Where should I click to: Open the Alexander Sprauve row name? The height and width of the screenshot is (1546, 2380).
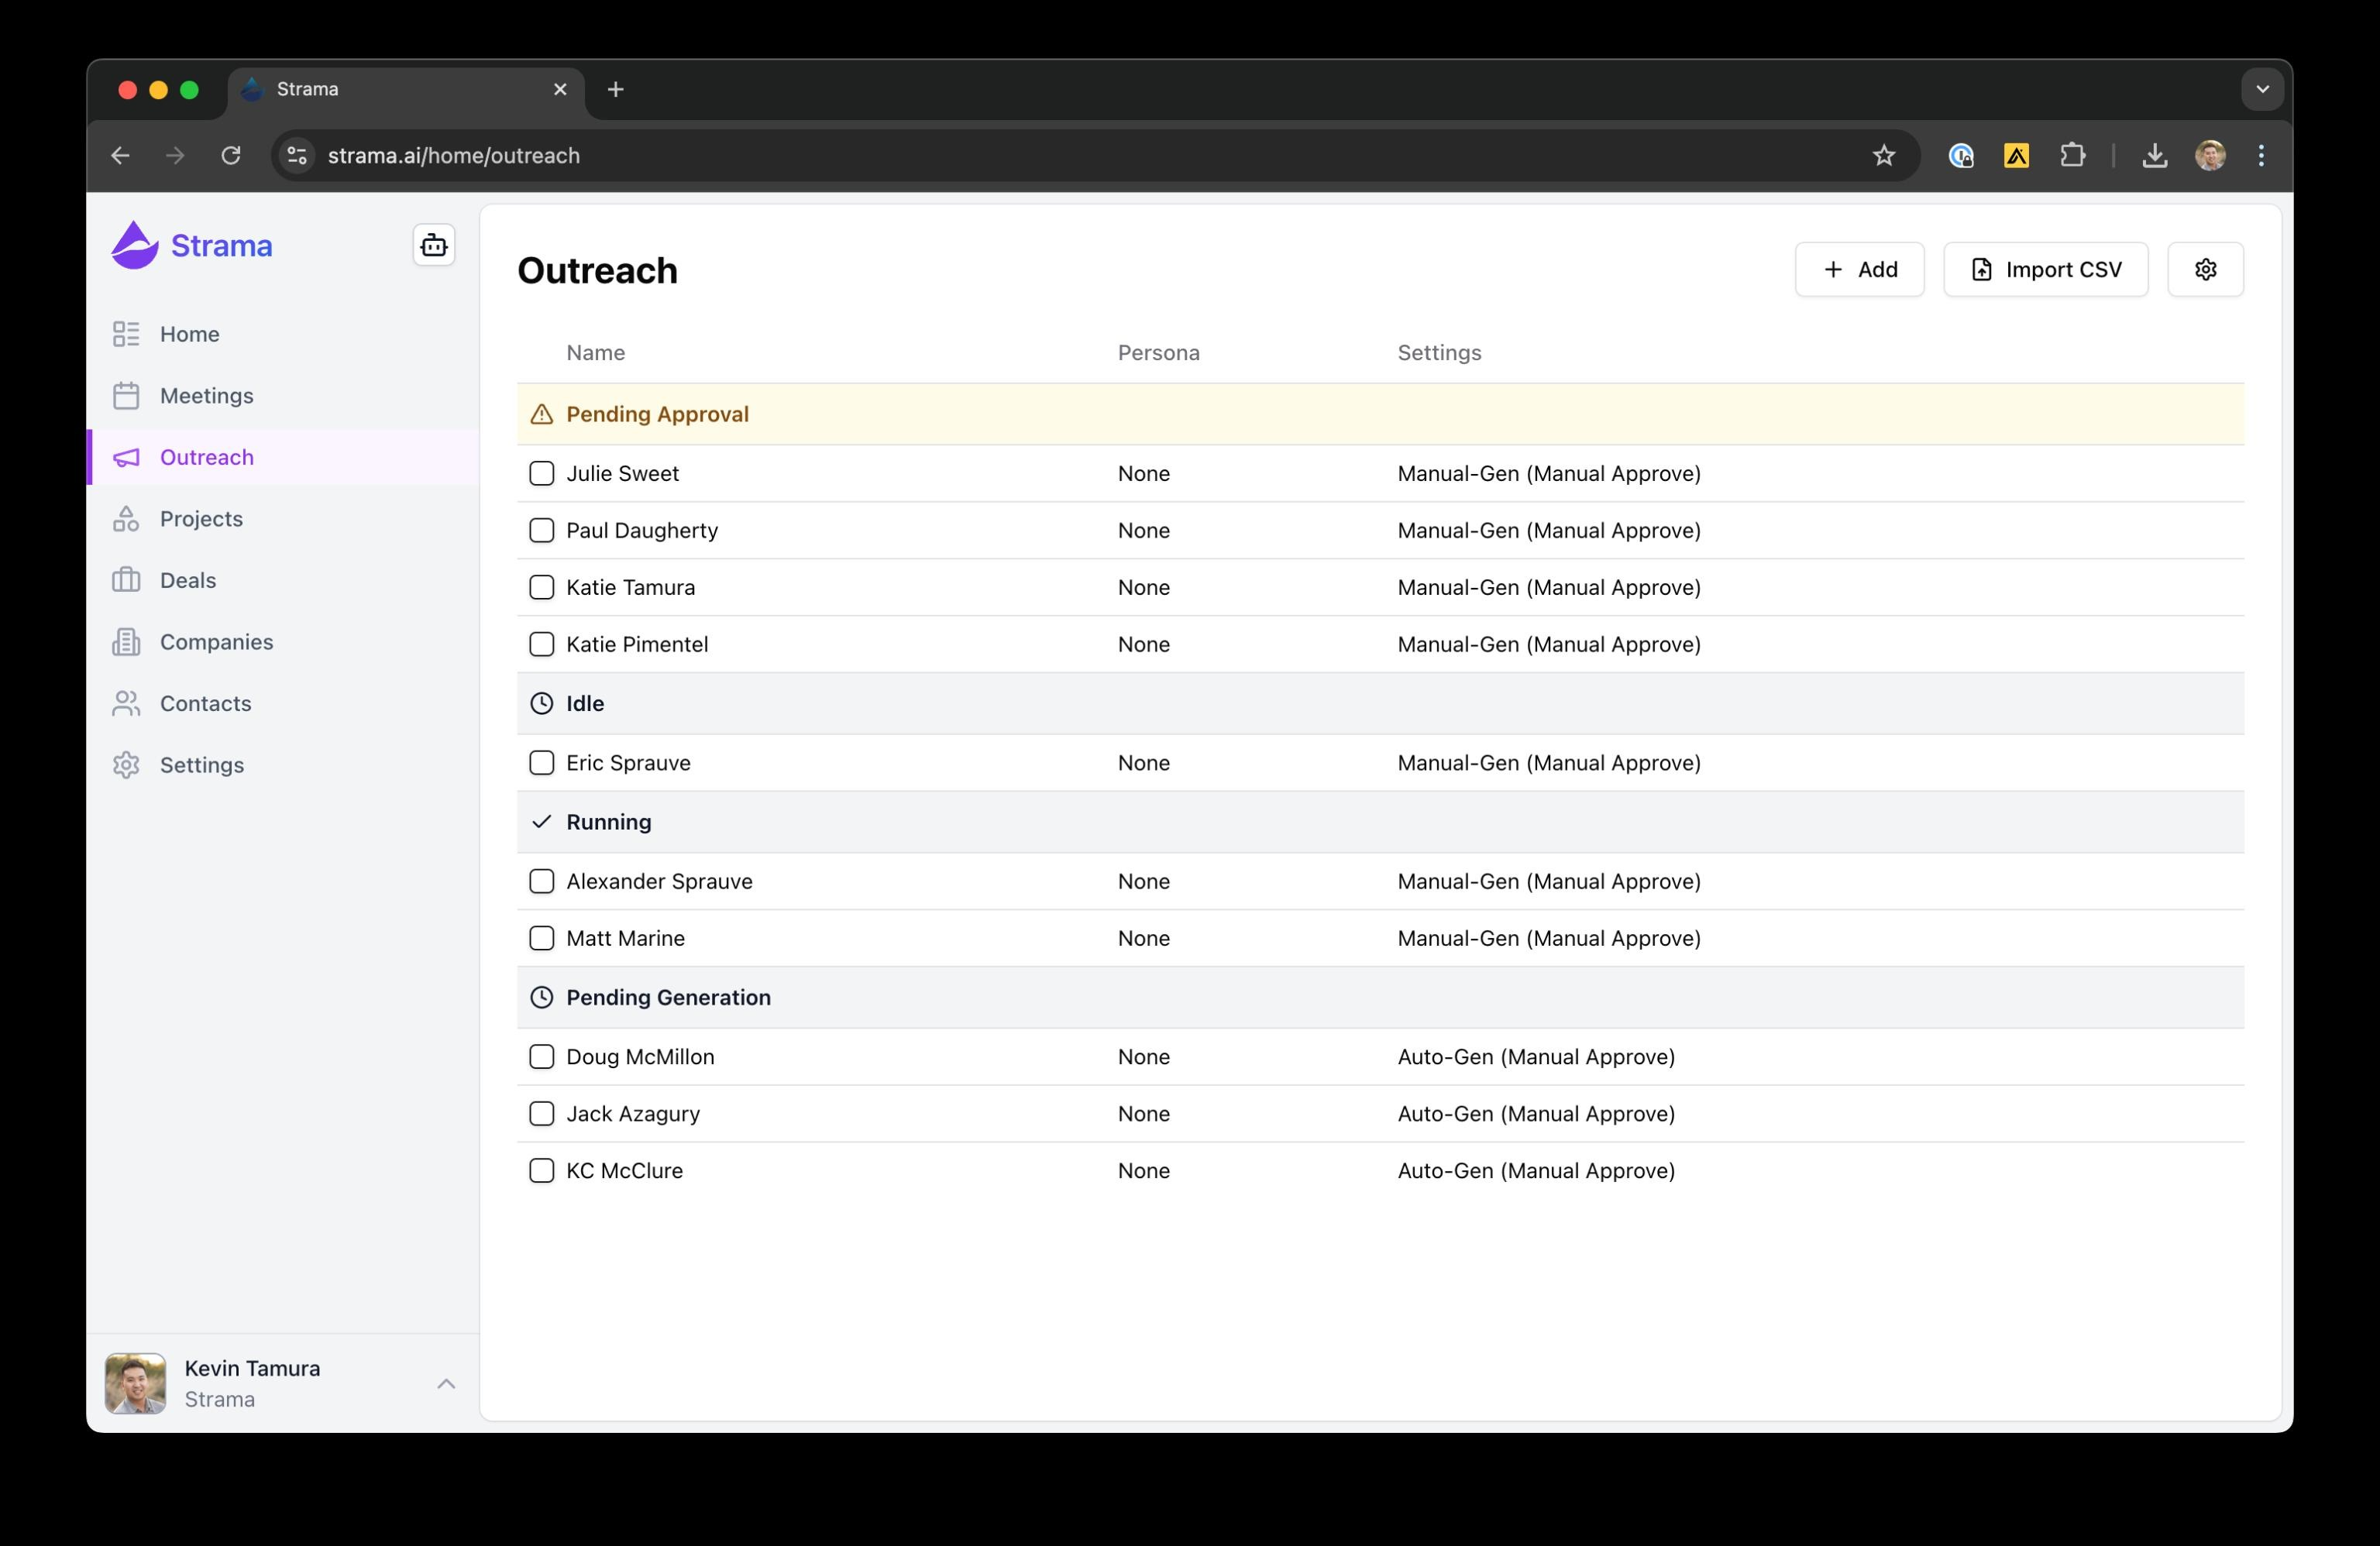pyautogui.click(x=659, y=881)
